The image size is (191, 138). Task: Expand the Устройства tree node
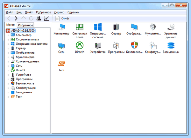[8, 75]
